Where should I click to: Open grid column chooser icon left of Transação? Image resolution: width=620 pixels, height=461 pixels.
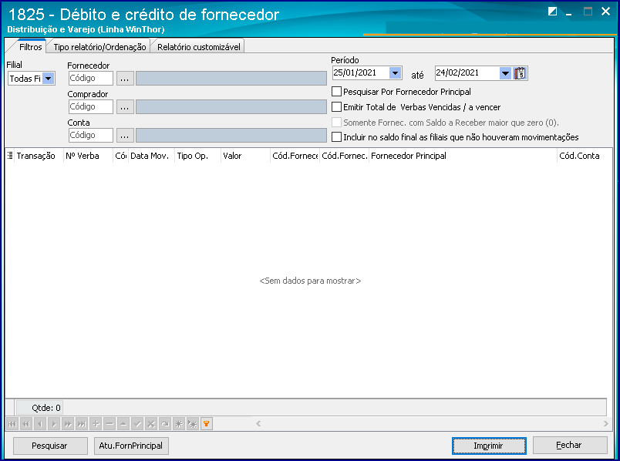tap(10, 156)
